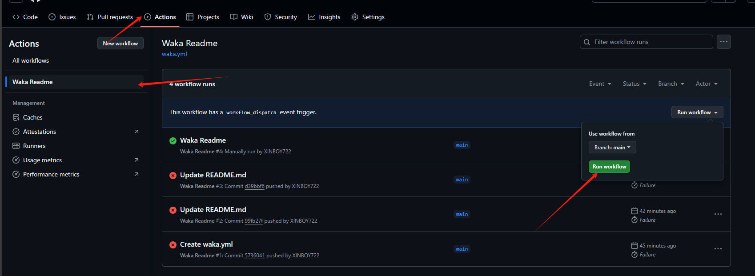Viewport: 755px width, 276px height.
Task: Click external link arrow beside Performance metrics
Action: pyautogui.click(x=137, y=174)
